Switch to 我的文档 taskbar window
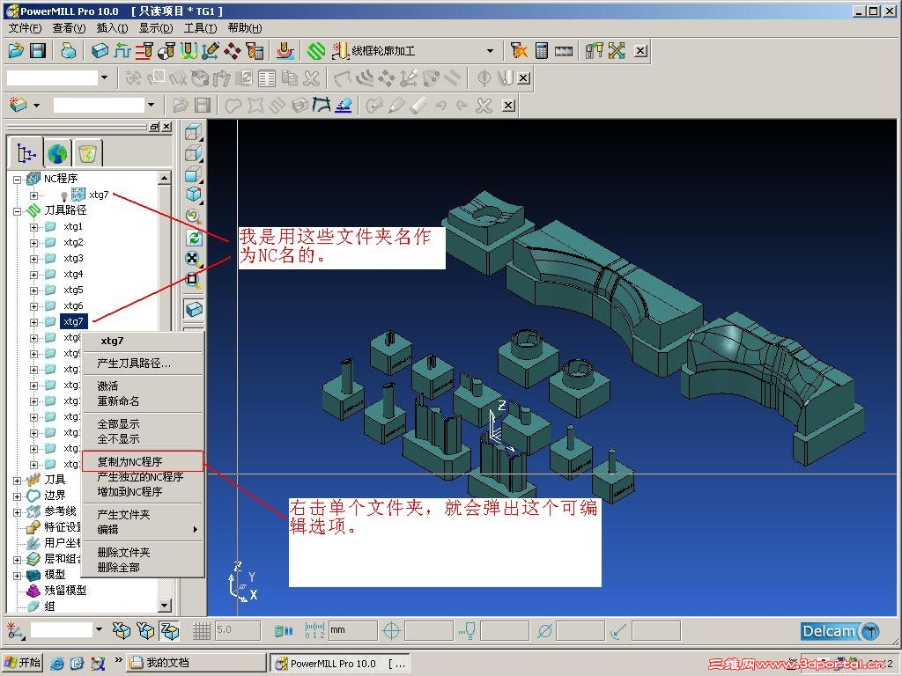This screenshot has height=676, width=902. pyautogui.click(x=196, y=663)
